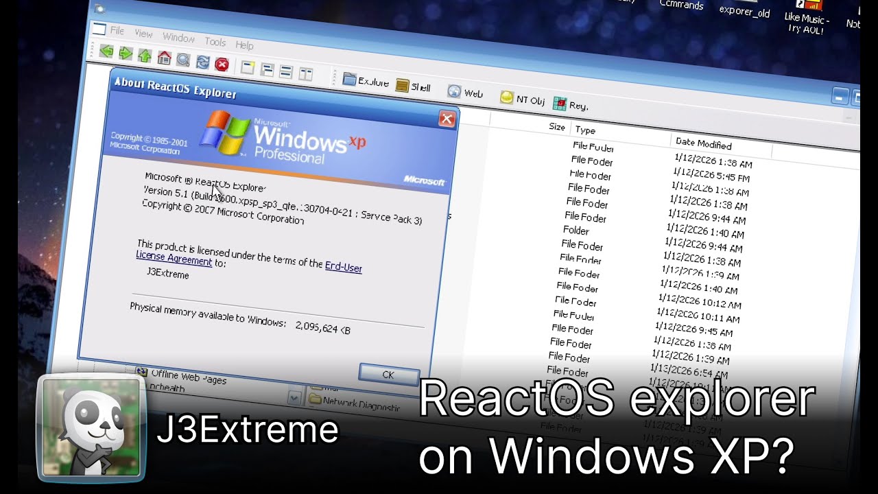
Task: Sort by the Size column header
Action: (x=557, y=127)
